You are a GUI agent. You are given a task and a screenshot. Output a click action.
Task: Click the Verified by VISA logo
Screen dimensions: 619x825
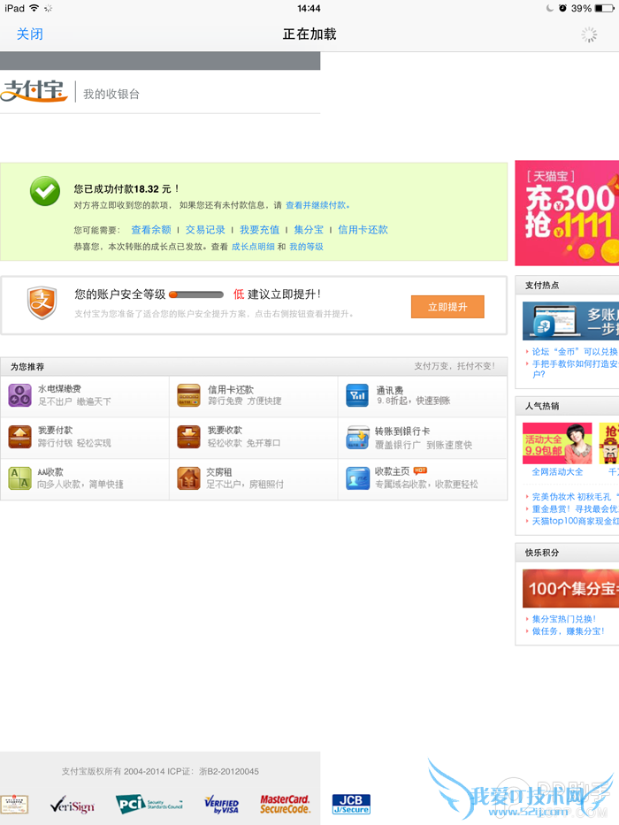pyautogui.click(x=222, y=805)
